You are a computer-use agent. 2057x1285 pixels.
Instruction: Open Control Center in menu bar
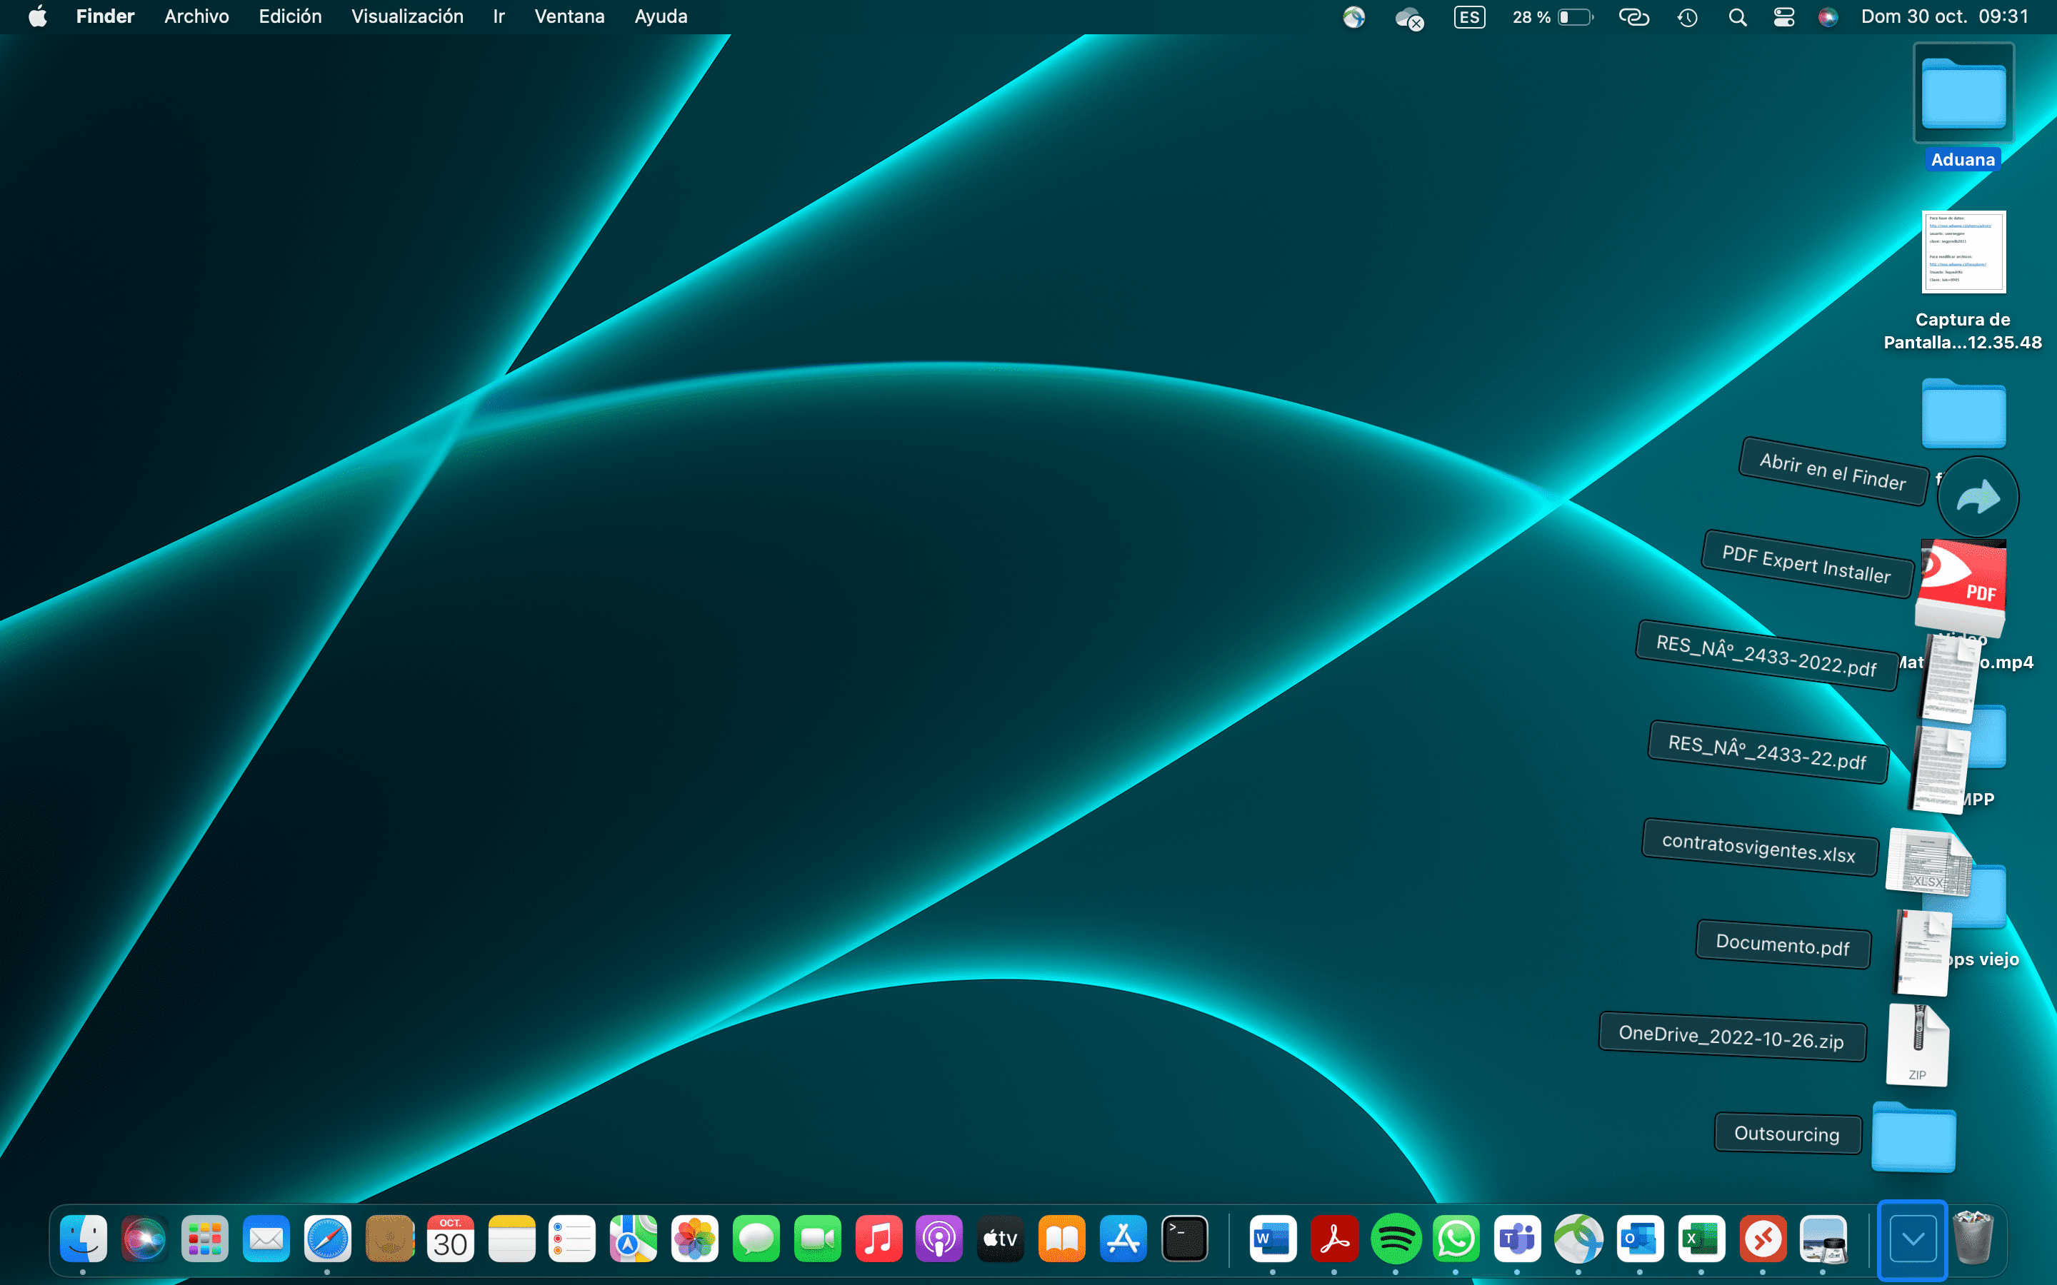point(1783,17)
